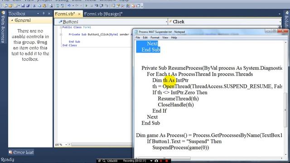Viewport: 290px width, 163px height.
Task: Click the code editor horizontal scrollbar
Action: [101, 144]
